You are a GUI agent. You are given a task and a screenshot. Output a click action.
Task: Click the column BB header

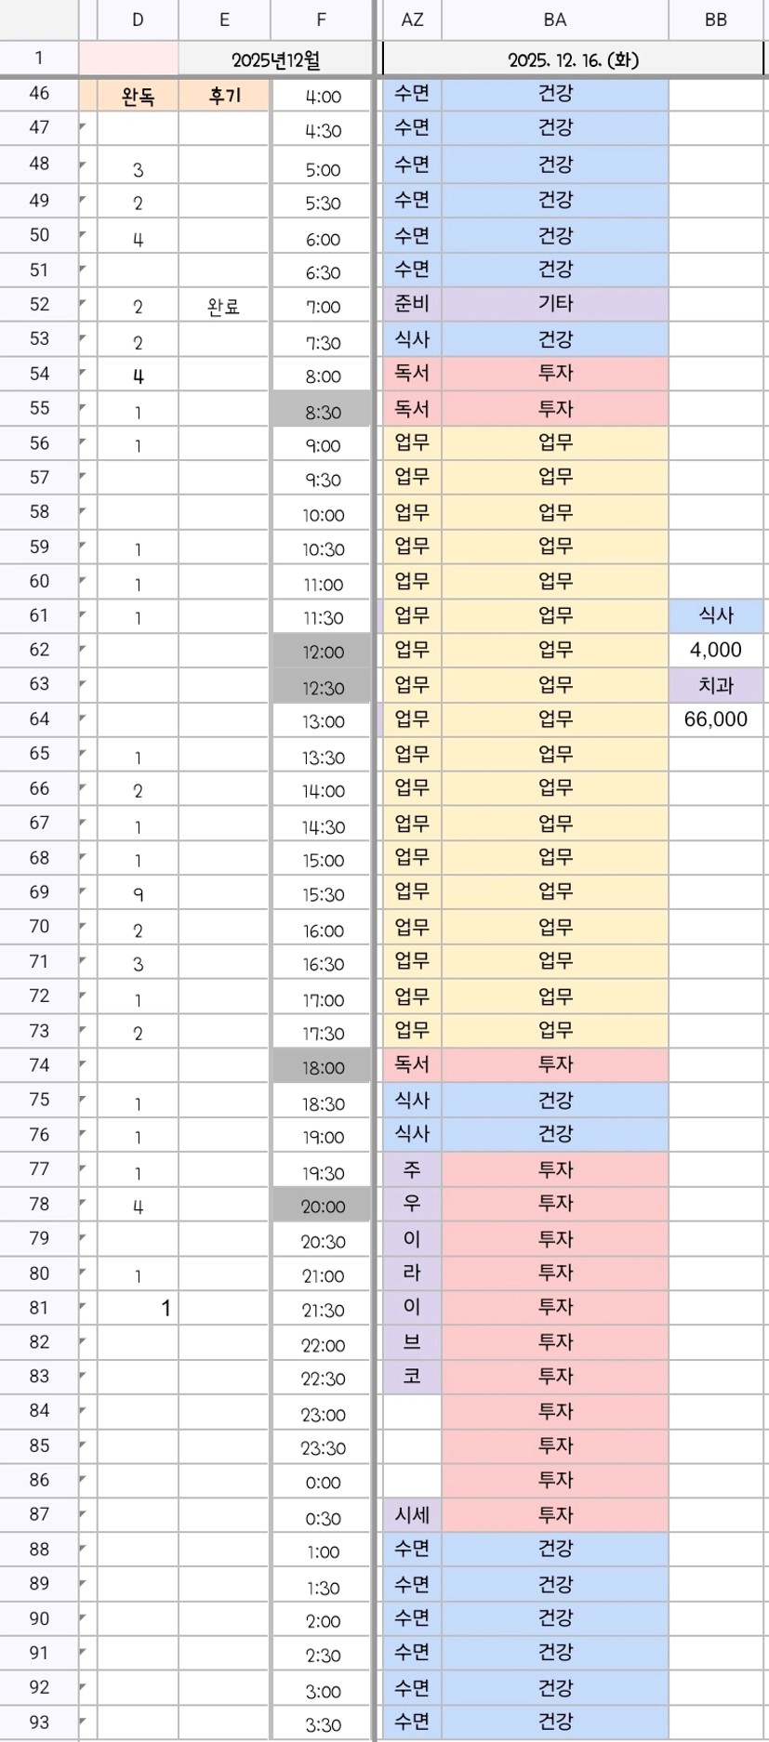(x=715, y=20)
